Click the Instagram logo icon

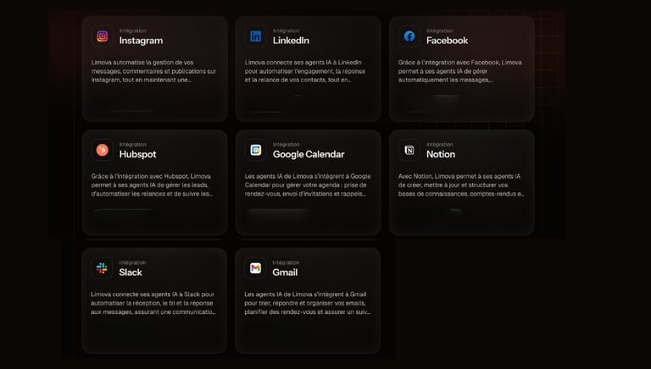102,36
